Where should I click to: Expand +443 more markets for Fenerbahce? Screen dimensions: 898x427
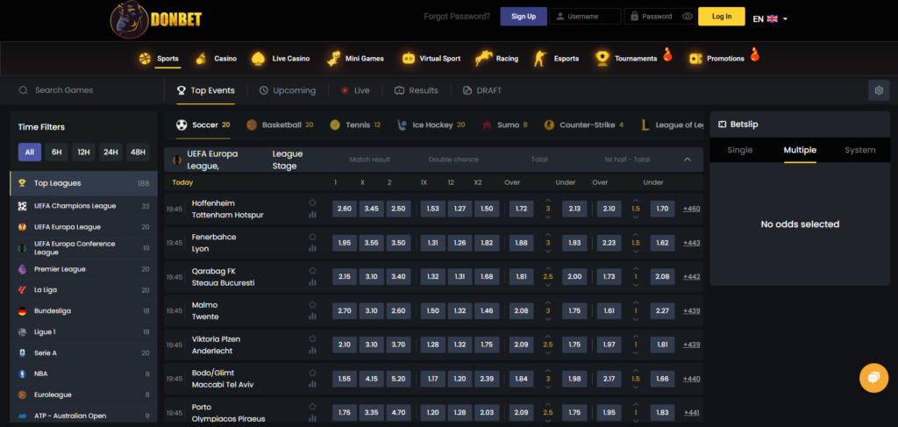coord(691,243)
